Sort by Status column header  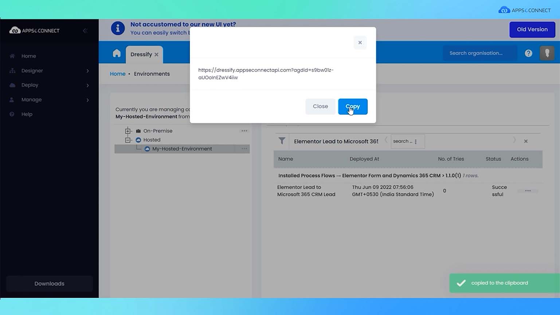click(493, 159)
